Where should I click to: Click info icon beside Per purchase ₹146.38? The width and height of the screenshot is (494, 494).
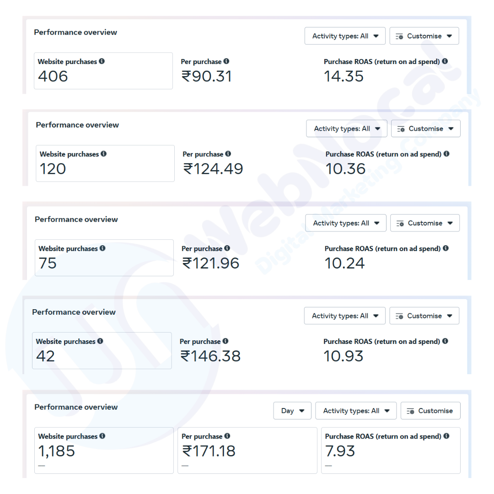(x=226, y=341)
